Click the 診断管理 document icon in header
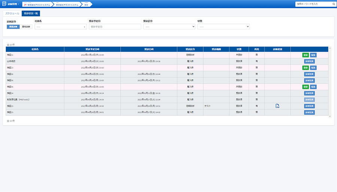337x192 pixels. [4, 4]
